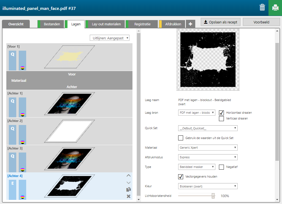Enable the Negatief checkbox
This screenshot has width=282, height=204.
click(221, 167)
